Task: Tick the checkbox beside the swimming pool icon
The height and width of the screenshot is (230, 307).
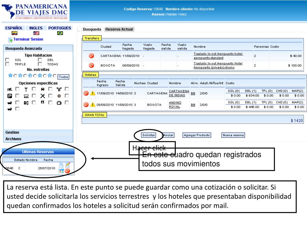Action: coord(17,89)
